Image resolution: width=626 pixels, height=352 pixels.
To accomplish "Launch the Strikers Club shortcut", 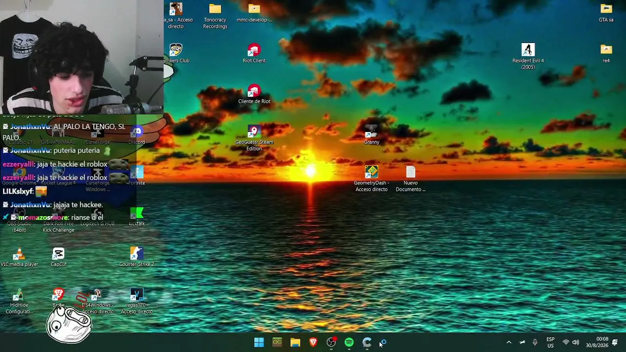I will [x=176, y=53].
